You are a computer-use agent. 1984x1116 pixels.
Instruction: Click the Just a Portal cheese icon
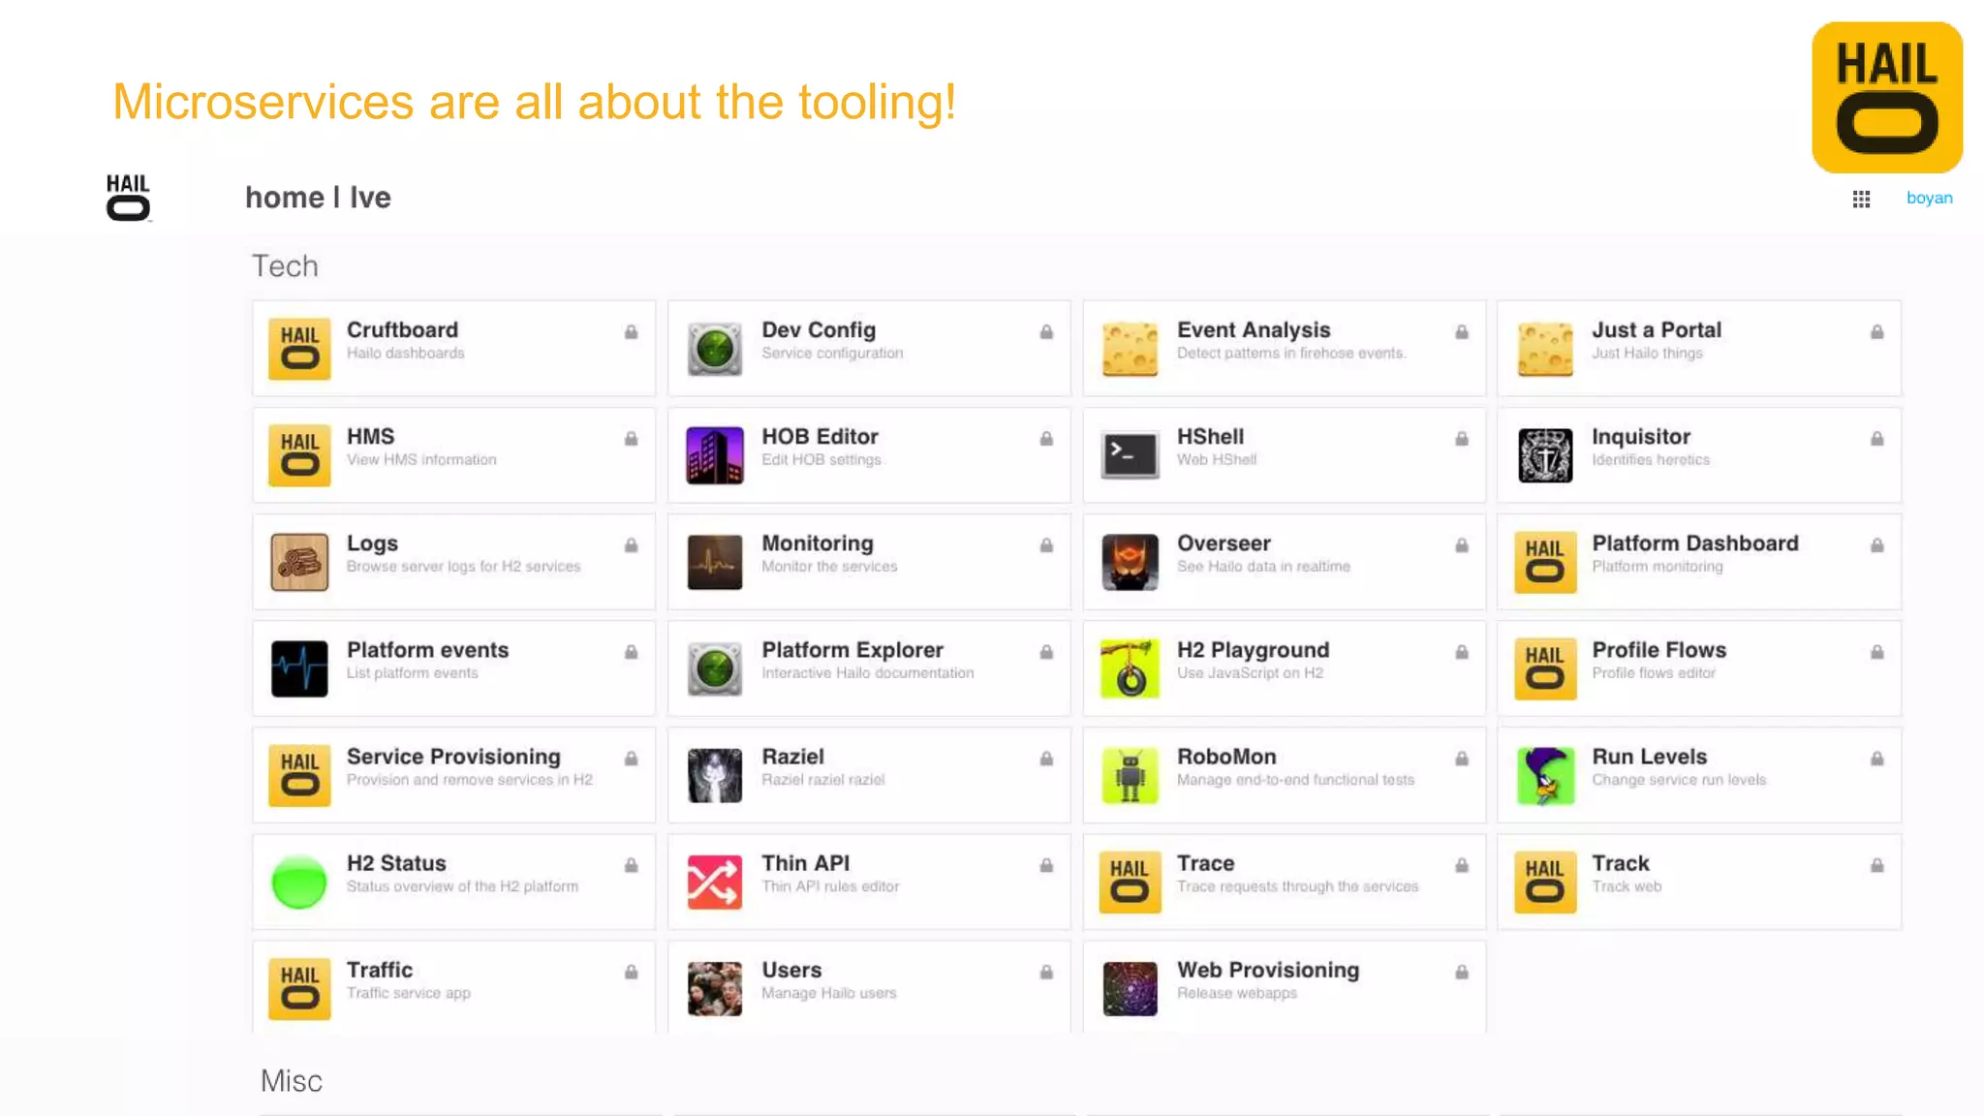[1545, 349]
